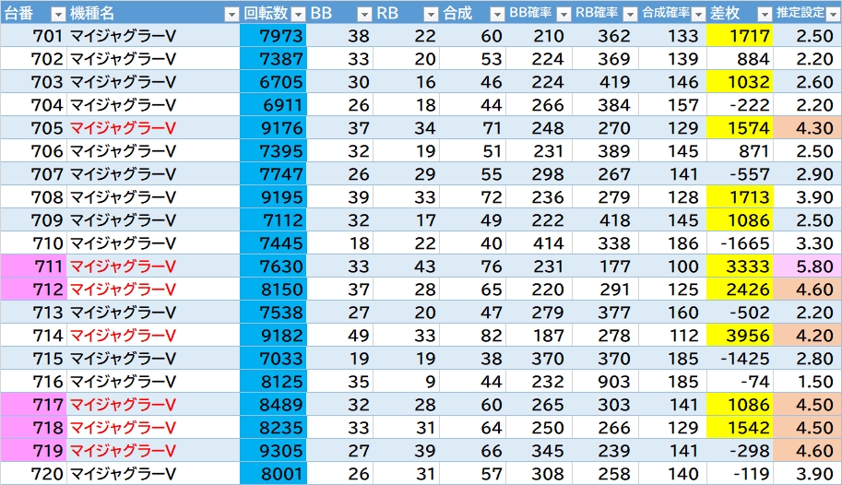The height and width of the screenshot is (485, 842).
Task: Select 推定設定 cell 1.50
Action: [807, 382]
